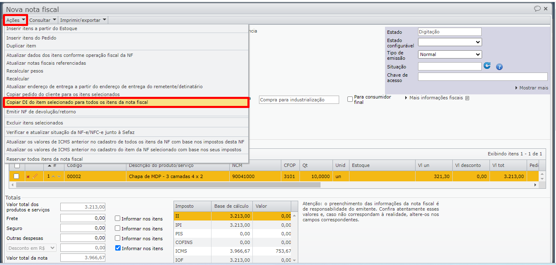Refresh Situação with the blue reload icon

(x=487, y=66)
